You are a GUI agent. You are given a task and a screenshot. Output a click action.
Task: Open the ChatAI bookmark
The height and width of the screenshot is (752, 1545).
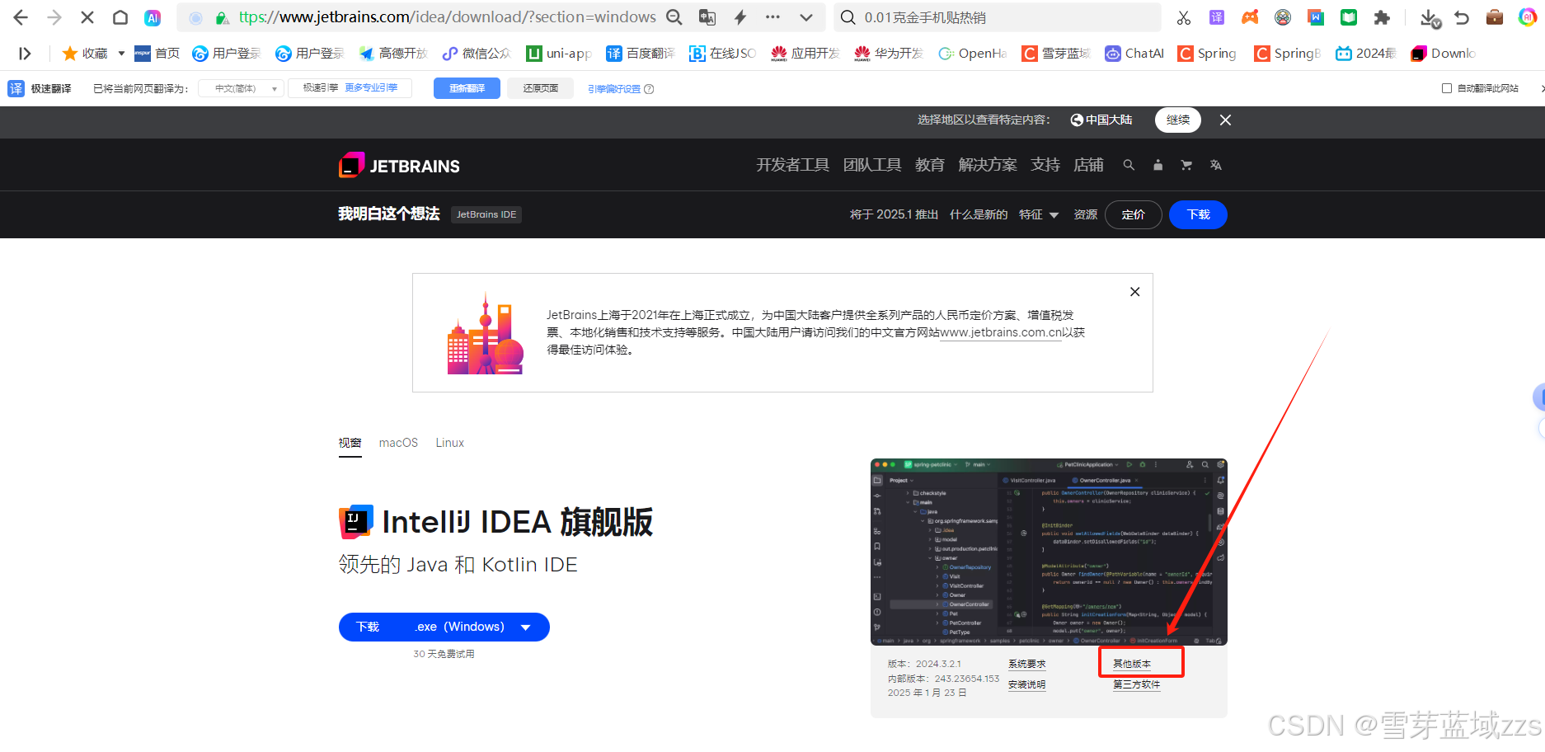[1134, 54]
